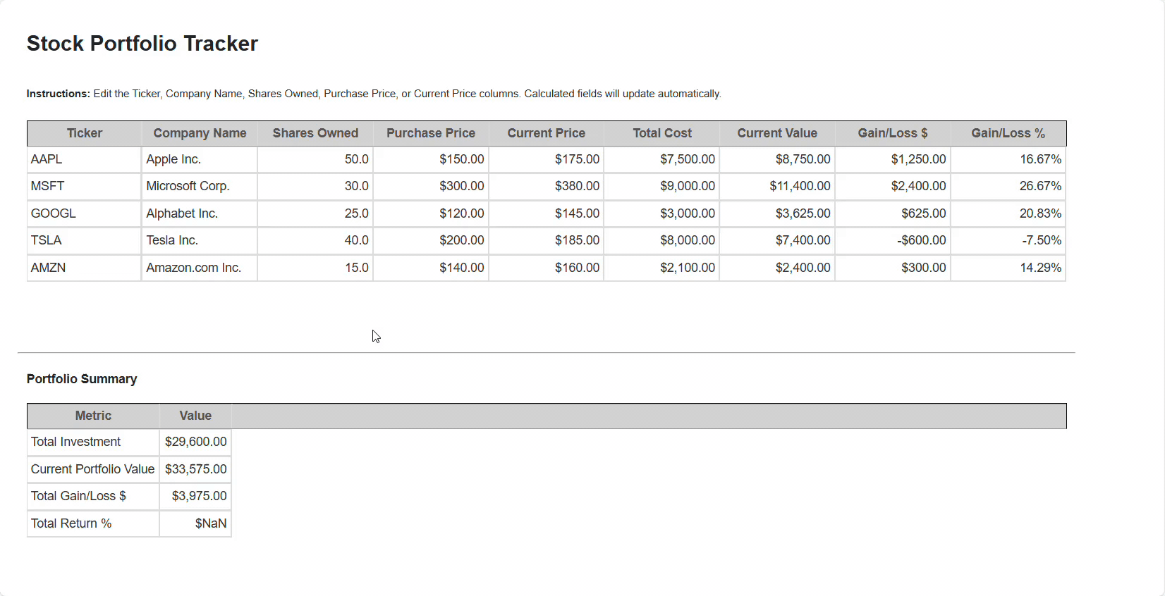
Task: Edit the Apple Inc. company name
Action: coord(200,159)
